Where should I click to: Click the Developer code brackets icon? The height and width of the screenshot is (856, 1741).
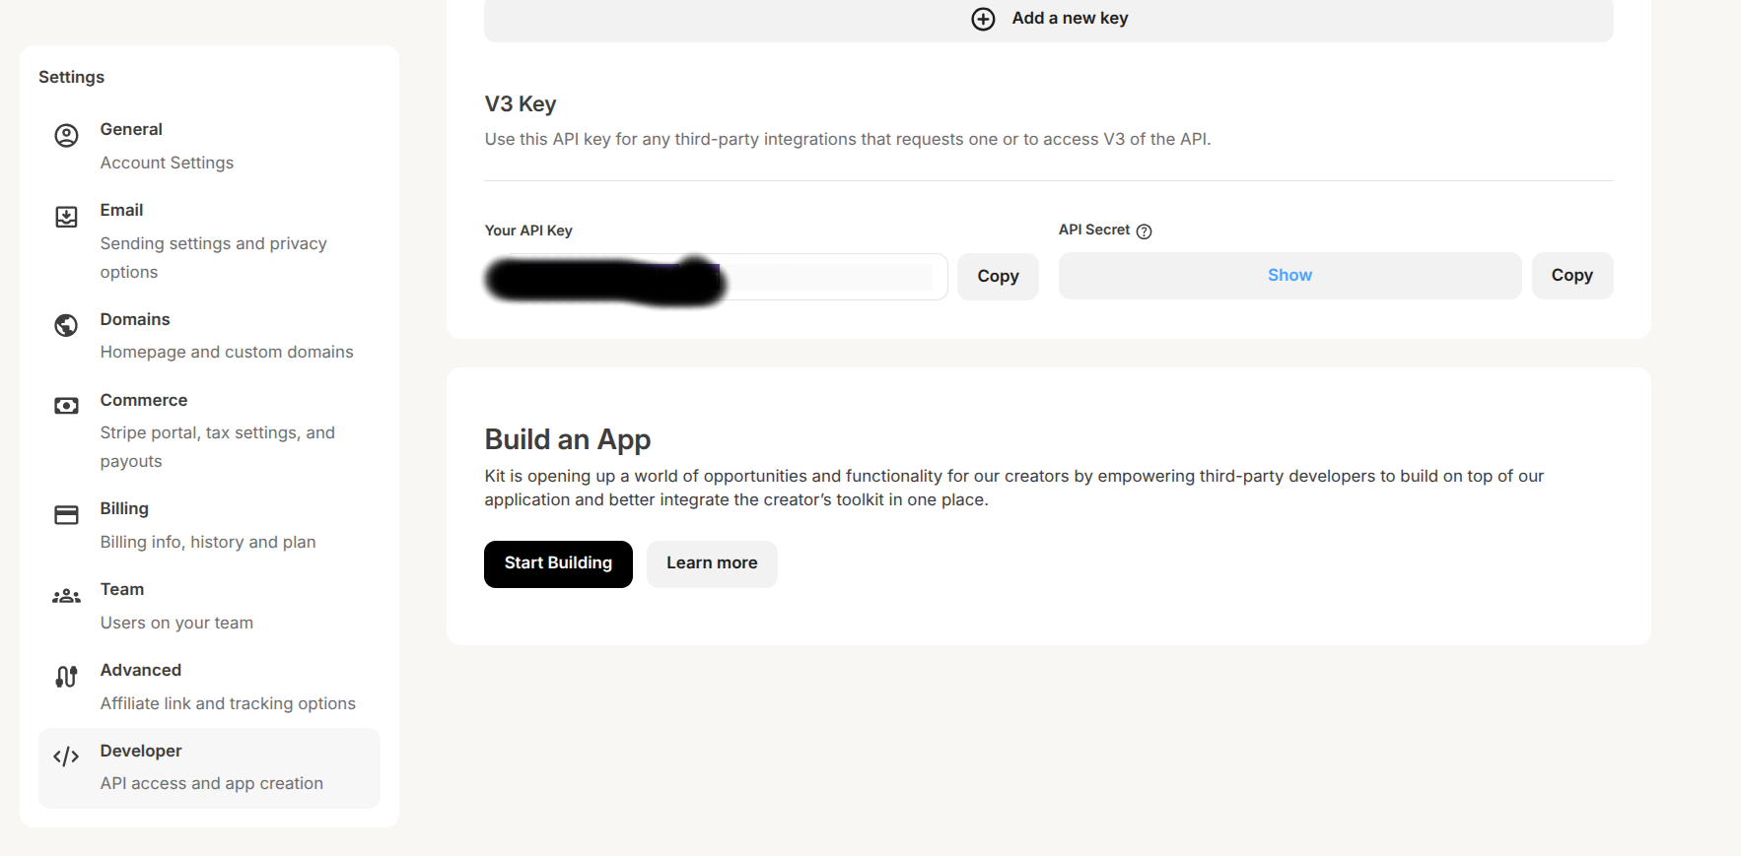click(x=66, y=757)
